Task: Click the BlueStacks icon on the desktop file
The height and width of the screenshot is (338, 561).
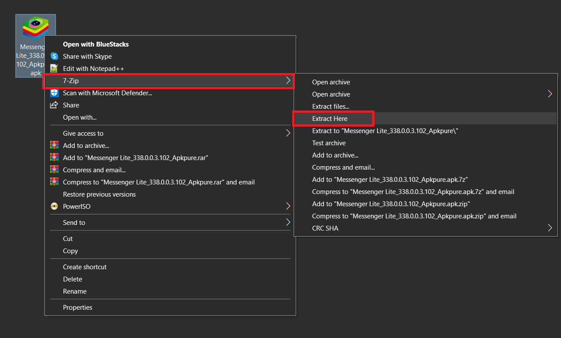Action: click(35, 27)
